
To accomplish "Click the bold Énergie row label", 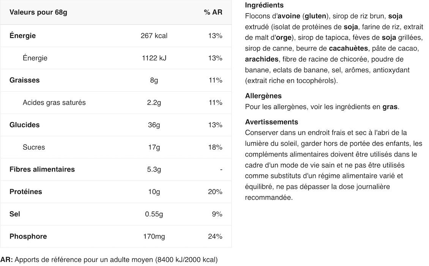I will point(22,36).
